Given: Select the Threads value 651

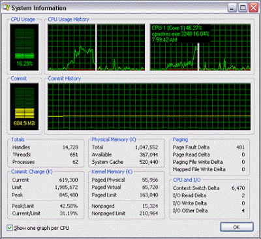Looking at the screenshot, I should 74,155.
